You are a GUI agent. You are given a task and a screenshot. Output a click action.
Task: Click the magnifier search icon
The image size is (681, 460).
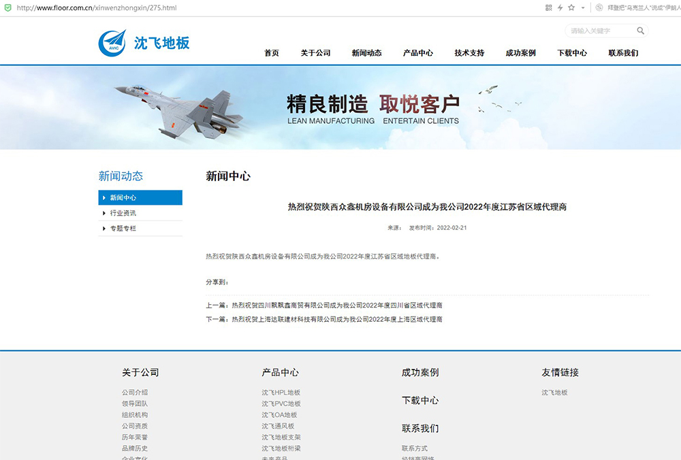click(x=640, y=31)
